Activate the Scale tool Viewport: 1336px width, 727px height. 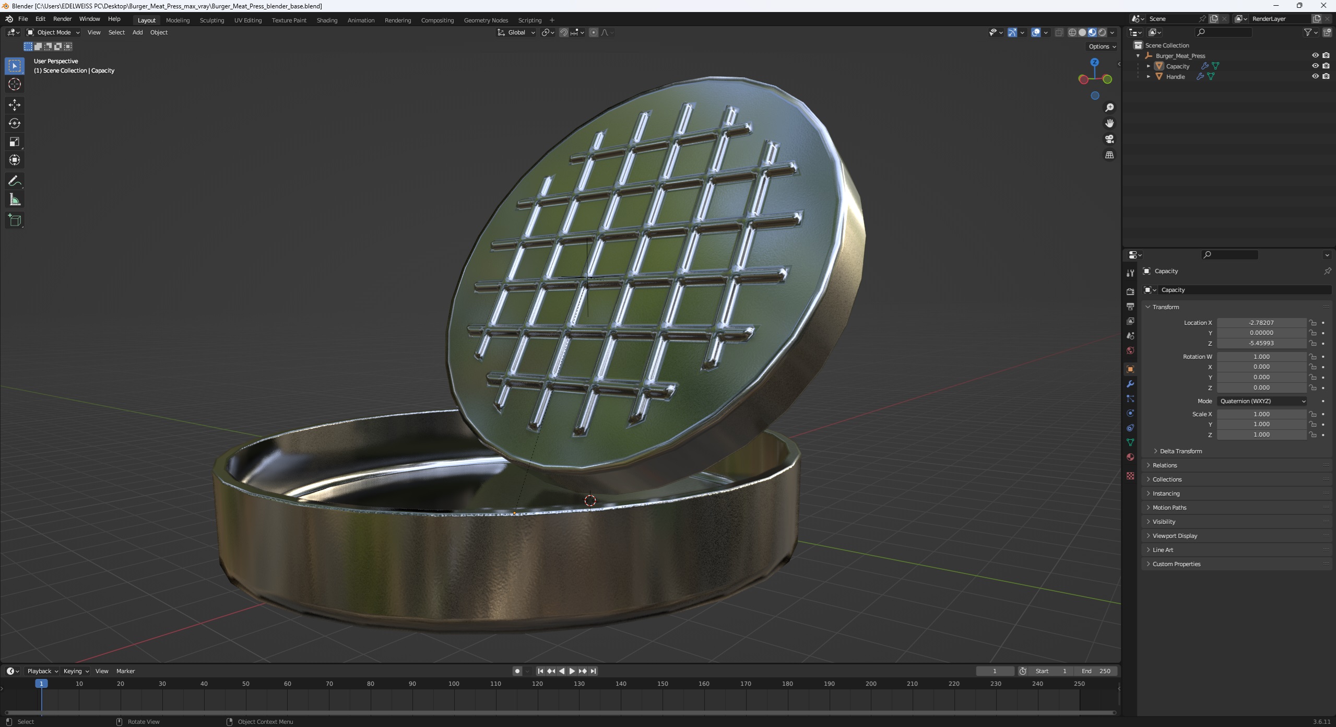click(x=15, y=142)
